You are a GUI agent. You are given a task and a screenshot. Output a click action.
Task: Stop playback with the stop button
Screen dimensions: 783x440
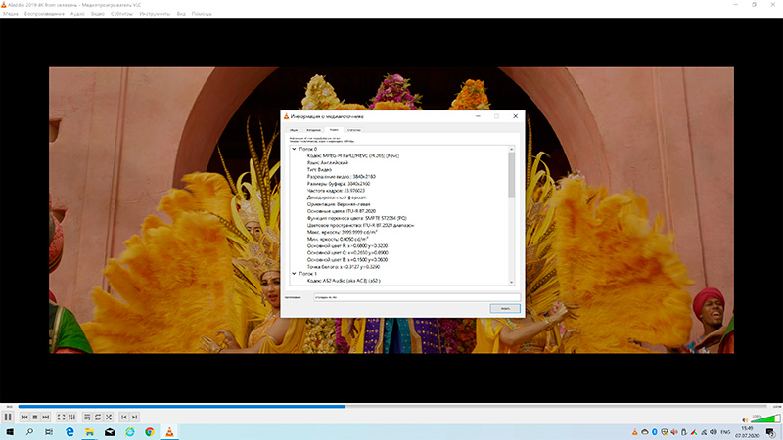pyautogui.click(x=34, y=418)
